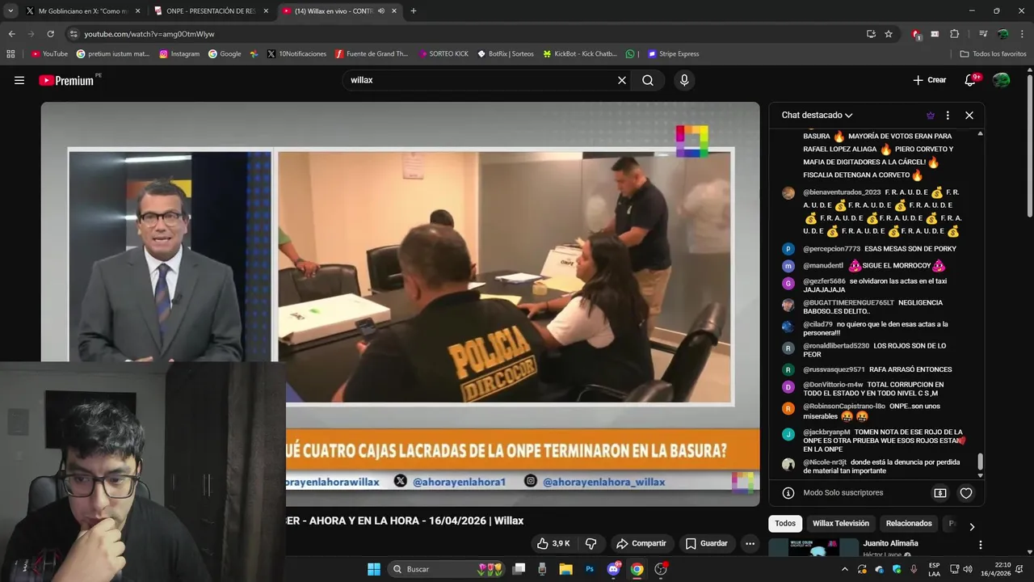Open the Google bookmark
The width and height of the screenshot is (1034, 582).
coord(225,54)
